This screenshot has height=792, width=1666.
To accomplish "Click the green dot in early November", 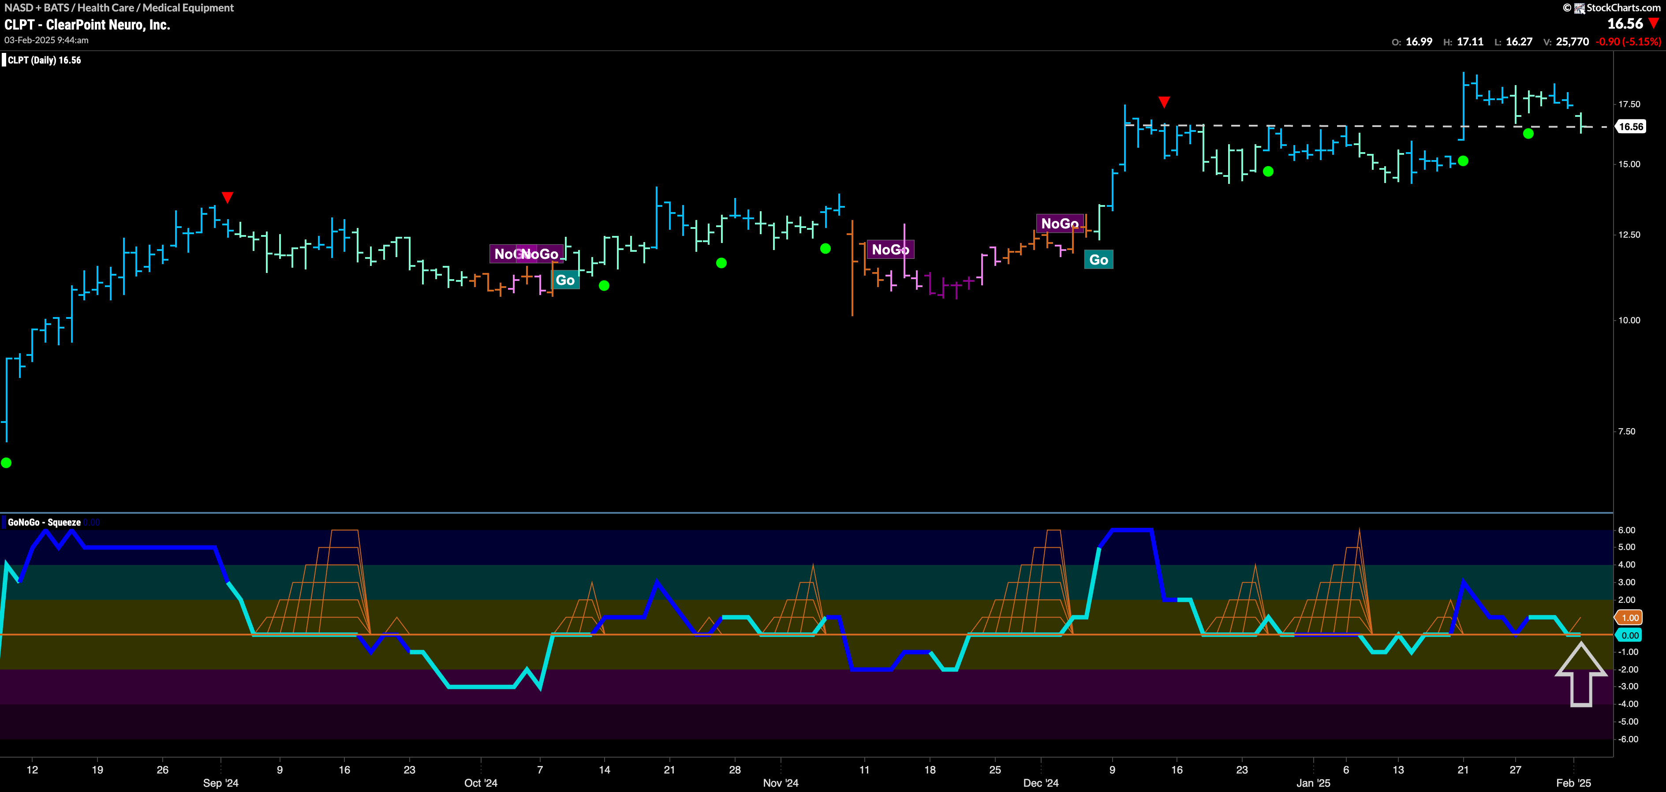I will (x=825, y=249).
